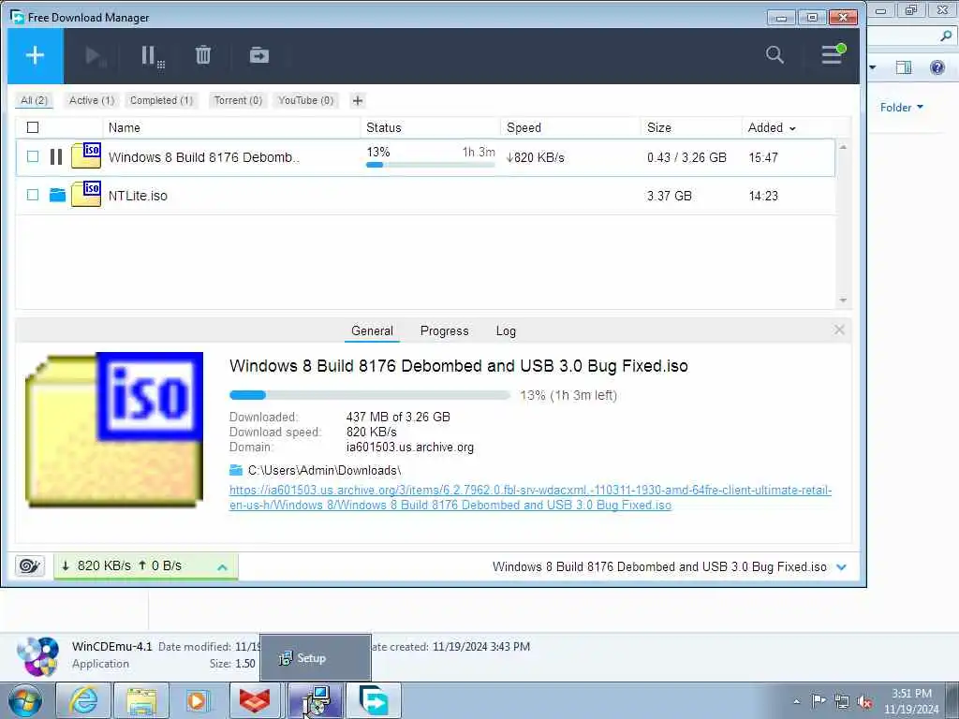959x719 pixels.
Task: Open help icon in Explorer window
Action: tap(937, 67)
